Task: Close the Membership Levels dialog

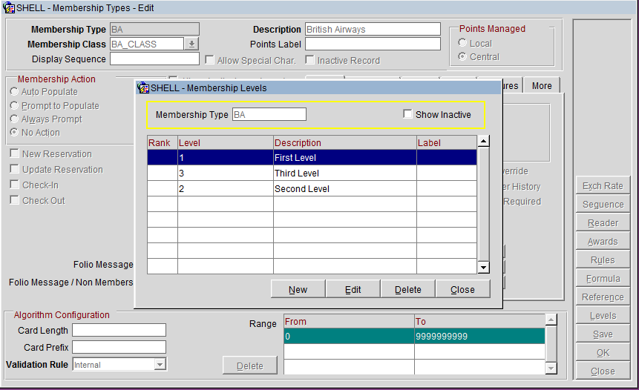Action: (462, 289)
